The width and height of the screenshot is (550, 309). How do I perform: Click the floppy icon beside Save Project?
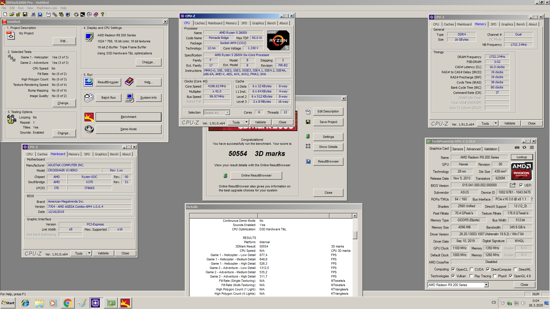click(x=308, y=122)
